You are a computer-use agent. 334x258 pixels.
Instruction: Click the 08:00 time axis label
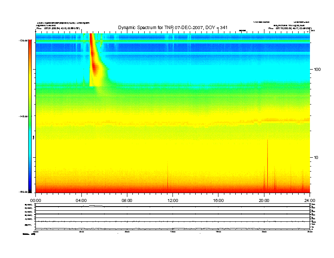coord(127,201)
